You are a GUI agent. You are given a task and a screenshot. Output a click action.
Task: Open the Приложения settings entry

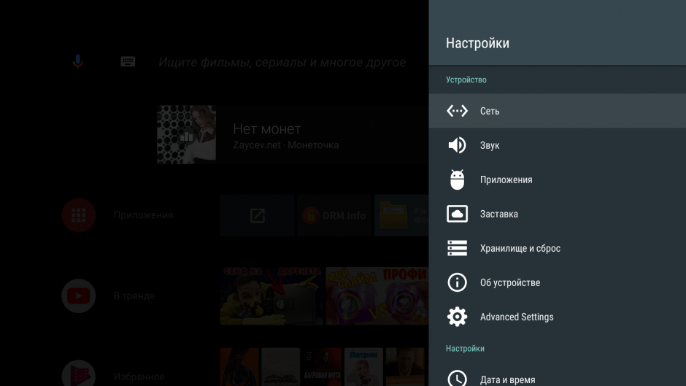(558, 180)
